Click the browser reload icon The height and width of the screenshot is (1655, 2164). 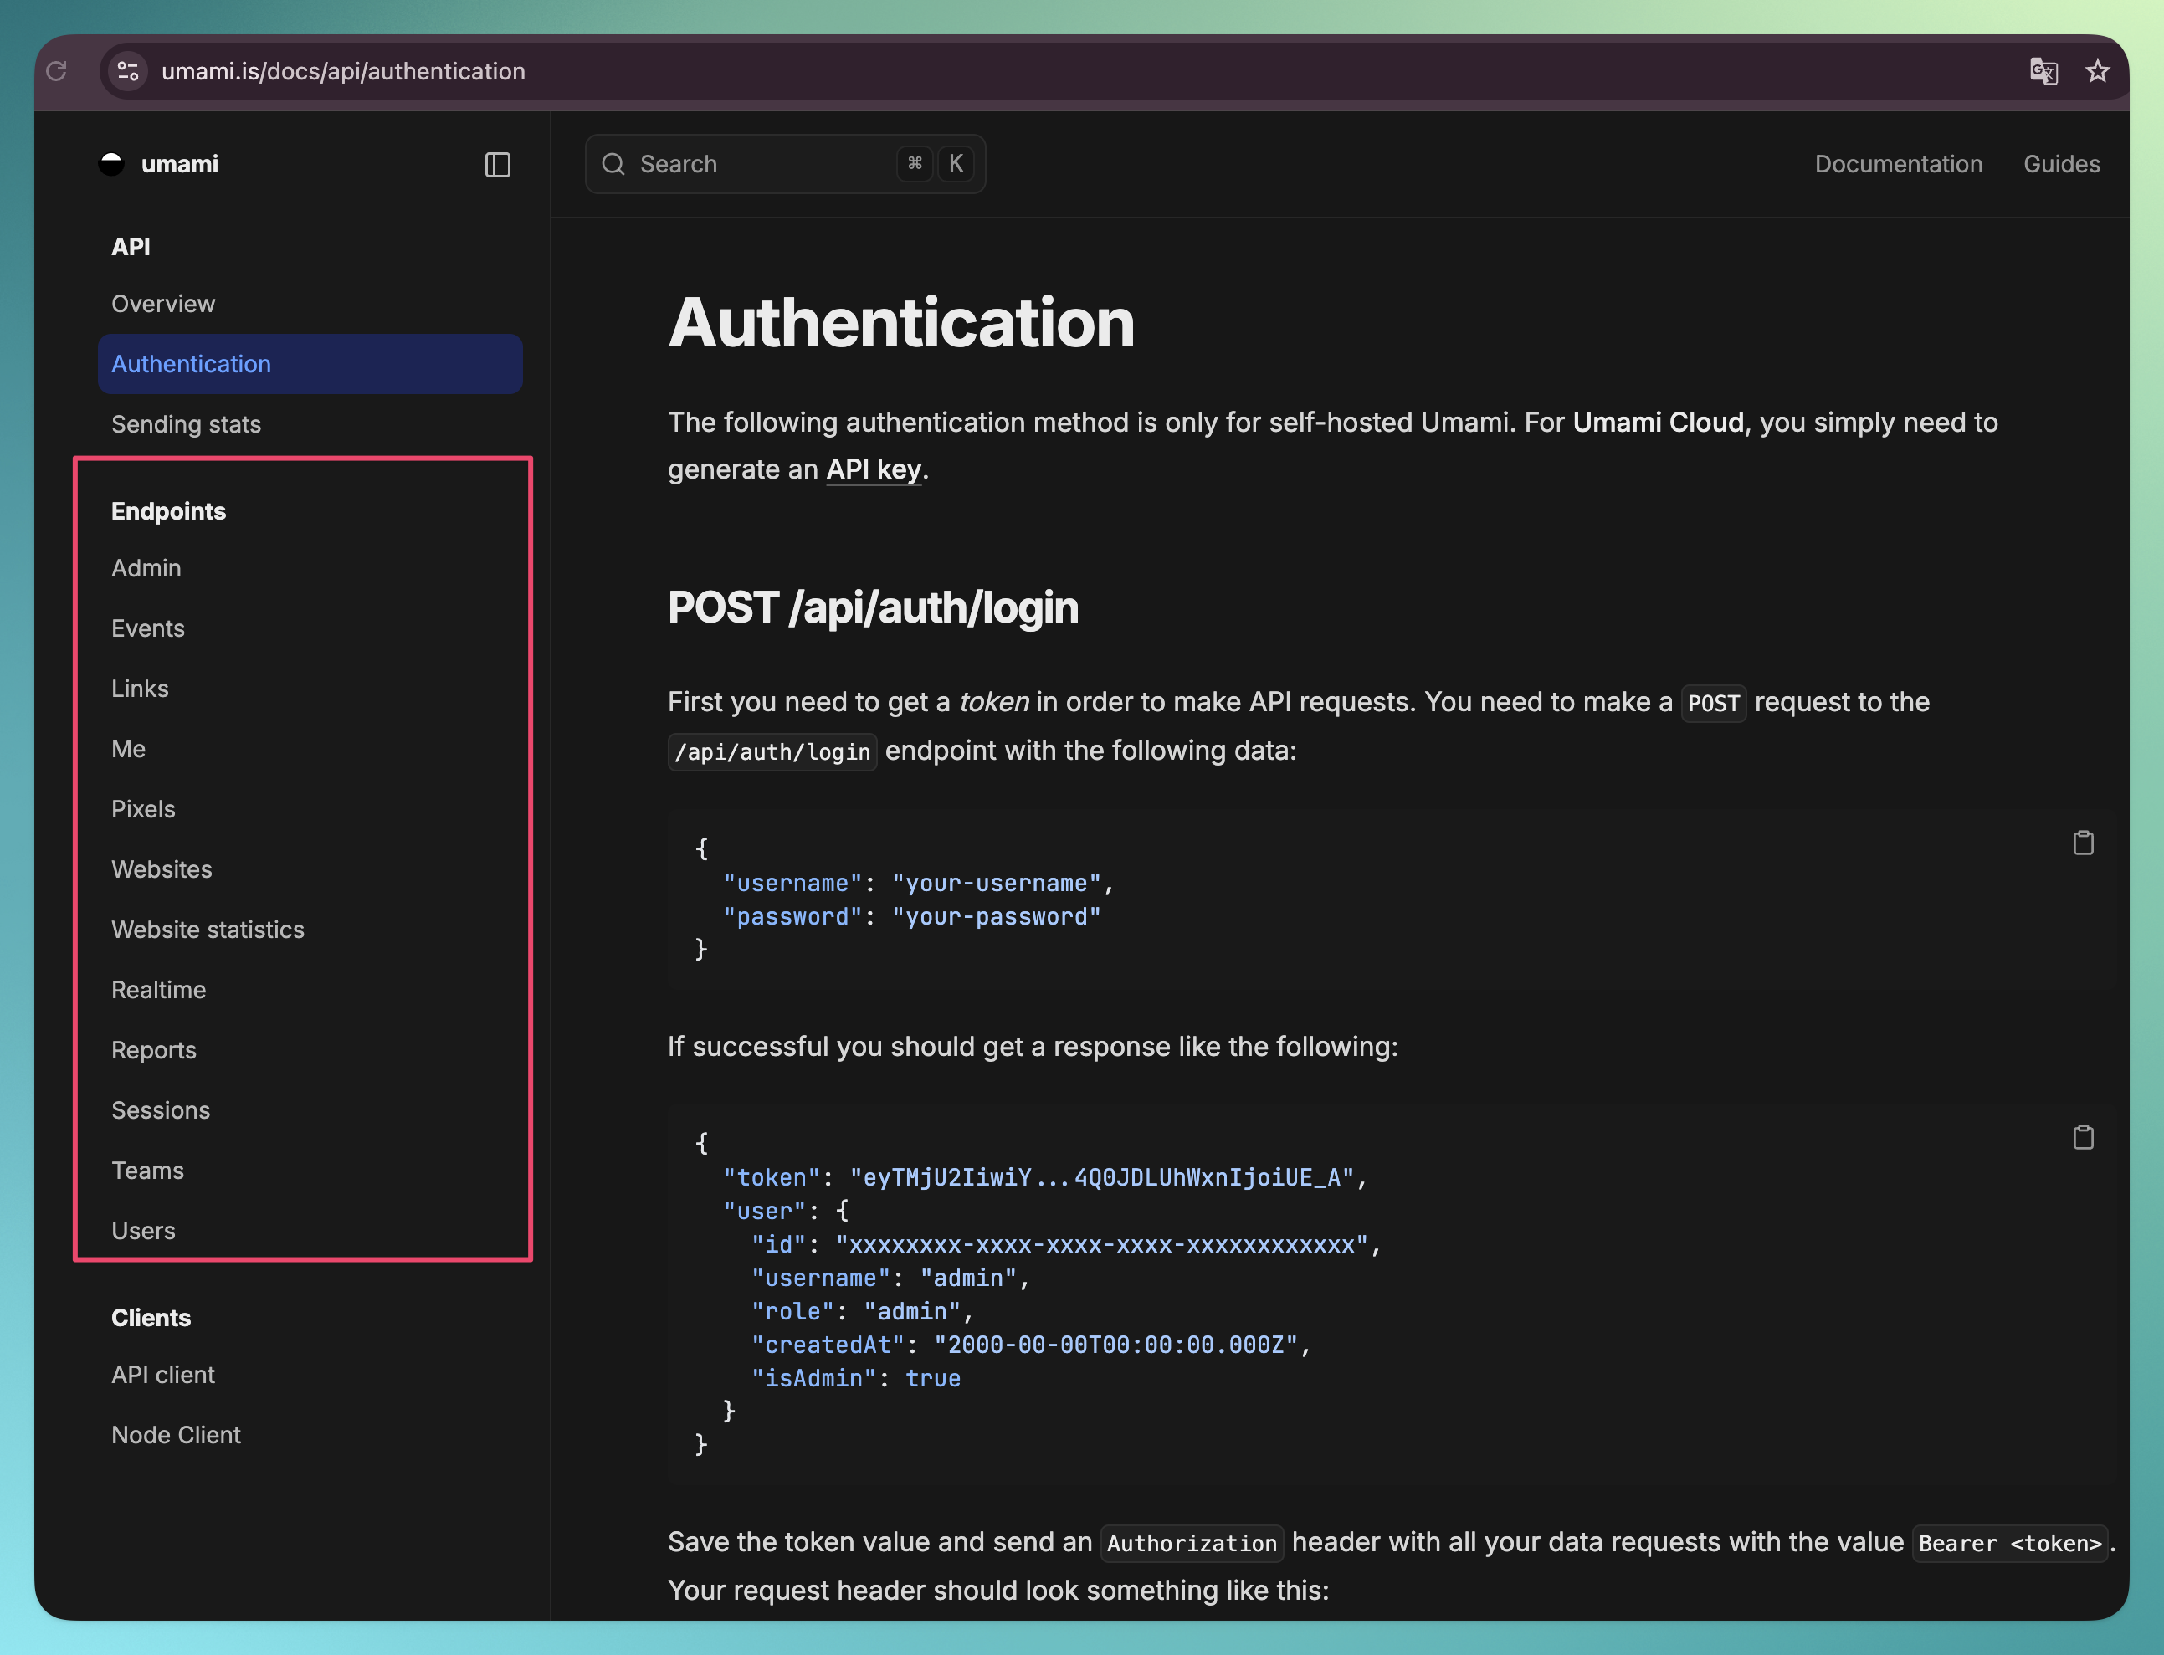(x=56, y=71)
